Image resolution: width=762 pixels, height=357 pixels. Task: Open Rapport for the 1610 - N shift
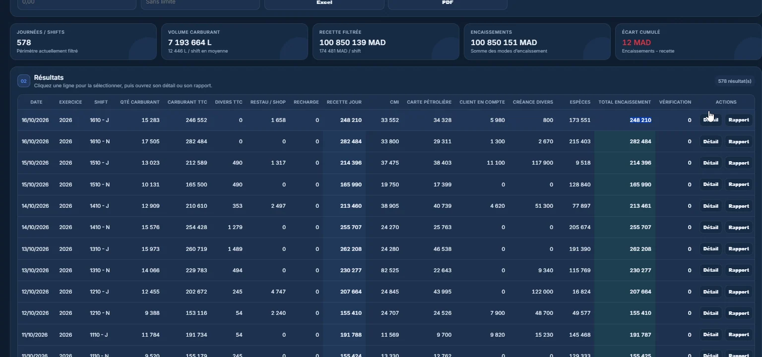pos(739,142)
